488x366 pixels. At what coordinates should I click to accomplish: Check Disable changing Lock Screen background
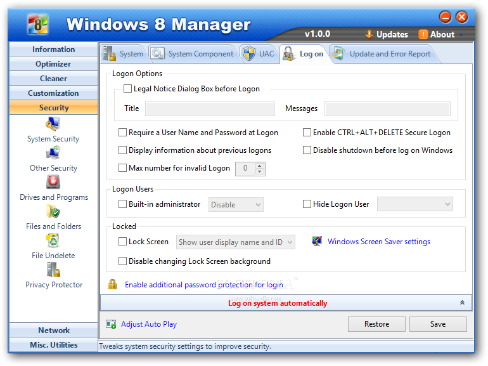tap(122, 261)
